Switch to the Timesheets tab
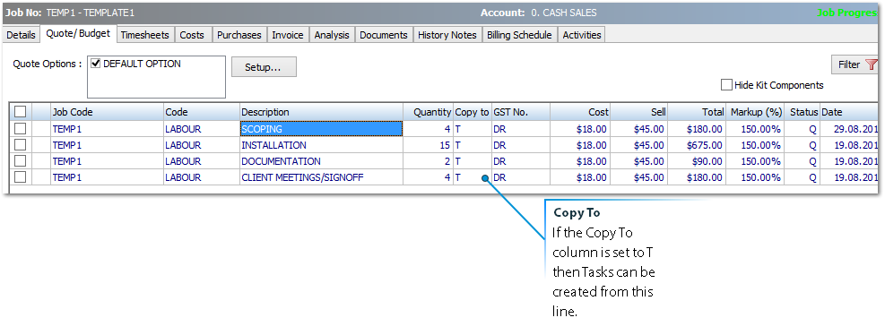This screenshot has height=335, width=885. 145,35
